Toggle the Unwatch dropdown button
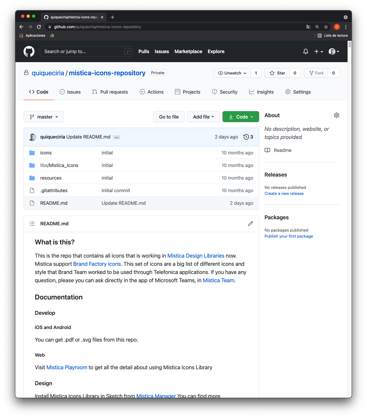Screen dimensions: 367x418 click(232, 73)
